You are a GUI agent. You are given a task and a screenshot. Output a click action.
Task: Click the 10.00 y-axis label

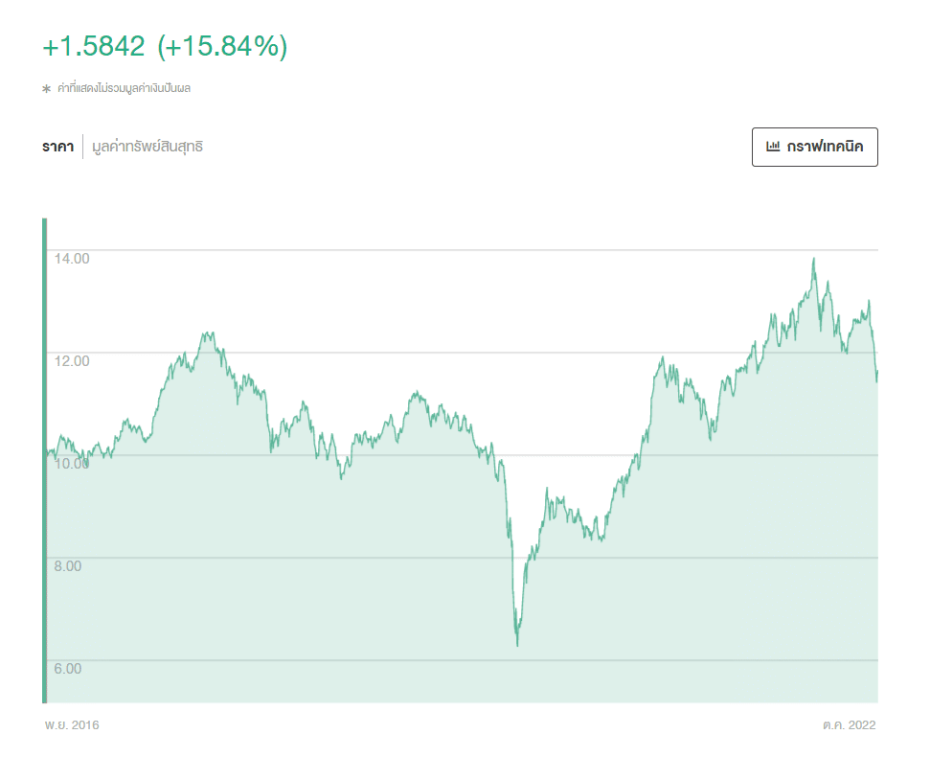coord(72,463)
